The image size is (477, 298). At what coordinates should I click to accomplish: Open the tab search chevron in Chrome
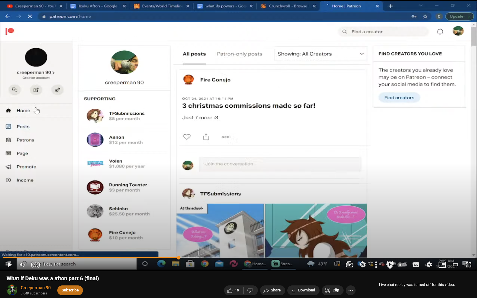[421, 6]
